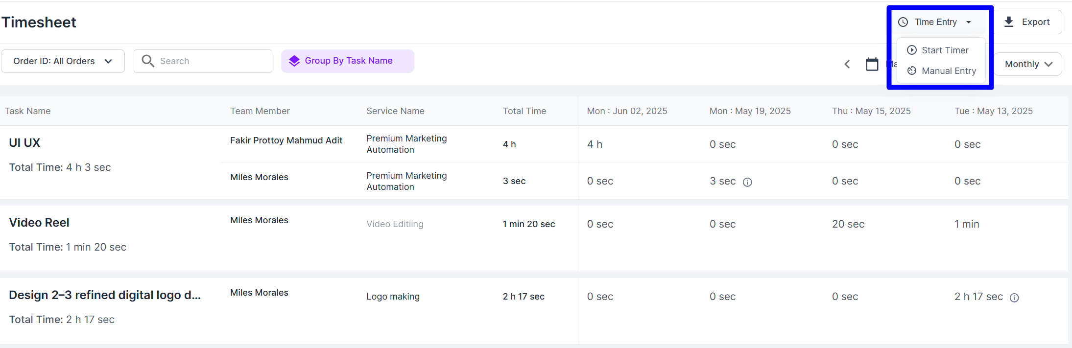Click the Export button
Image resolution: width=1072 pixels, height=348 pixels.
1027,22
